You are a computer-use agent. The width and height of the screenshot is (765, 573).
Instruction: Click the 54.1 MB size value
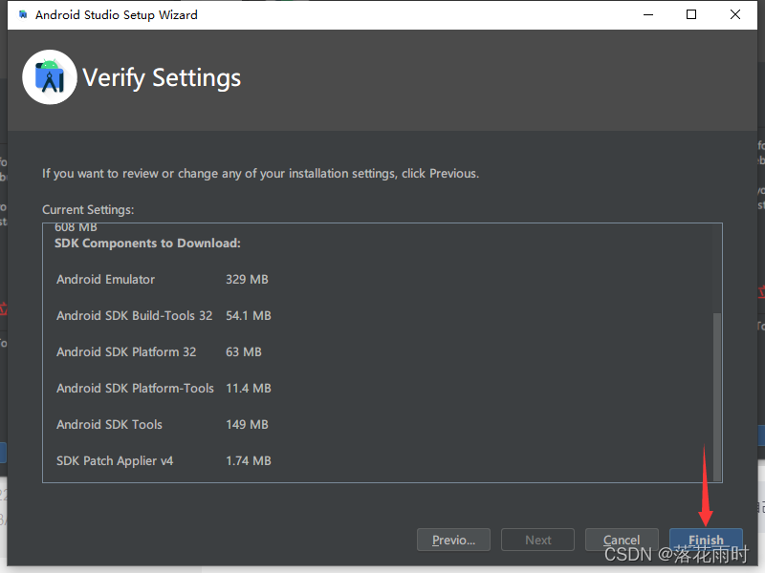pyautogui.click(x=249, y=316)
